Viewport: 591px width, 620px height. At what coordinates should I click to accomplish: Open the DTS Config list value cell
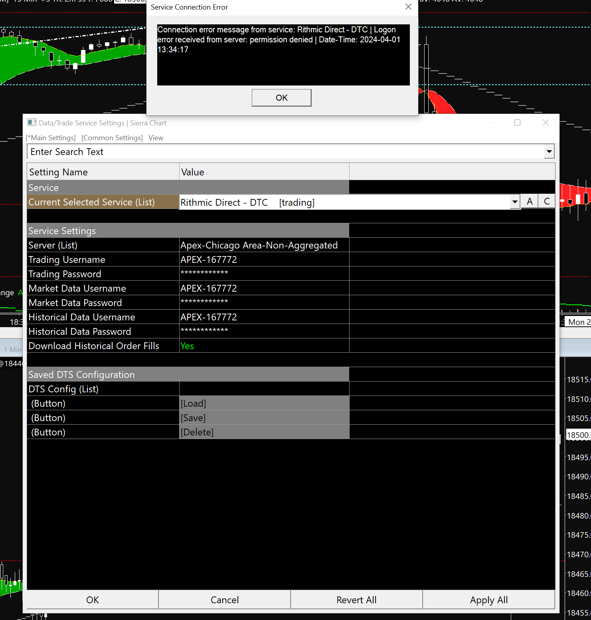tap(264, 389)
